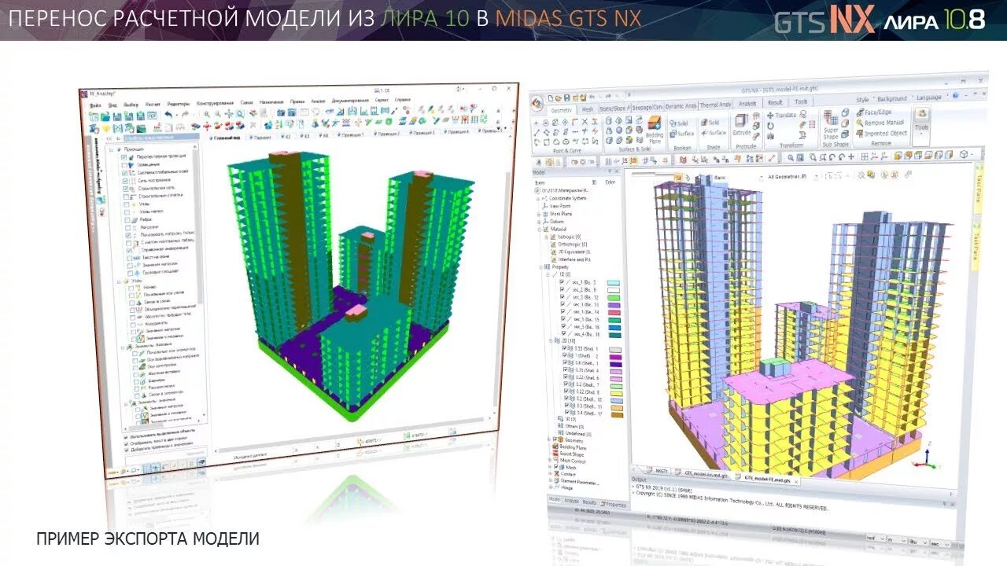
Task: Click orange swatch of '0.4 (Shell)' property
Action: tap(618, 415)
